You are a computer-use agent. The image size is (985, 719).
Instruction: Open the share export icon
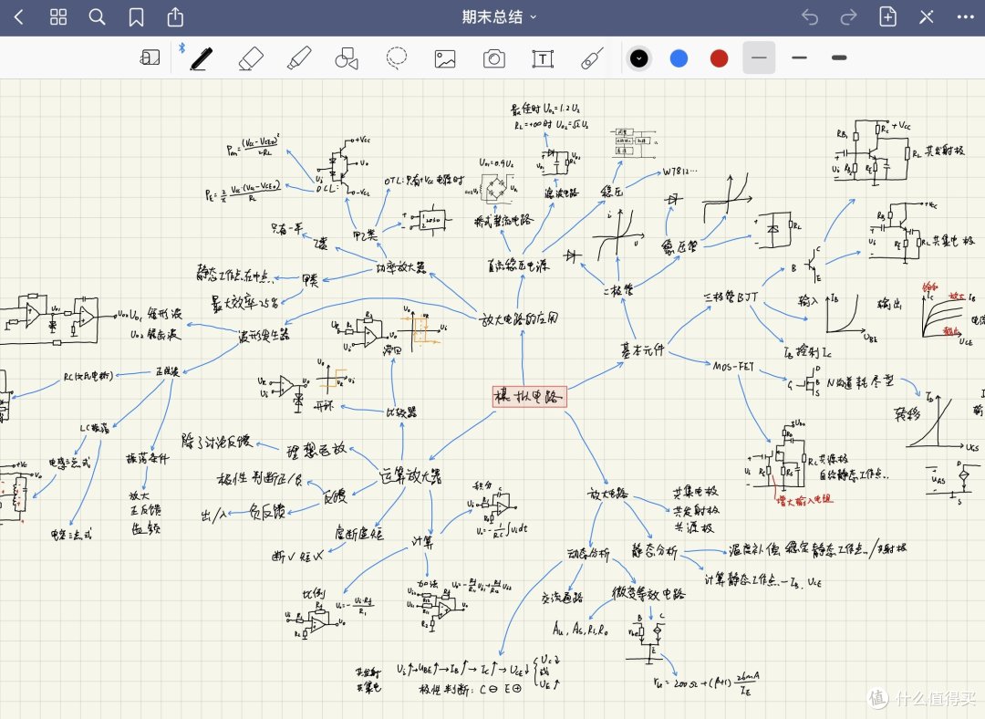pyautogui.click(x=175, y=16)
